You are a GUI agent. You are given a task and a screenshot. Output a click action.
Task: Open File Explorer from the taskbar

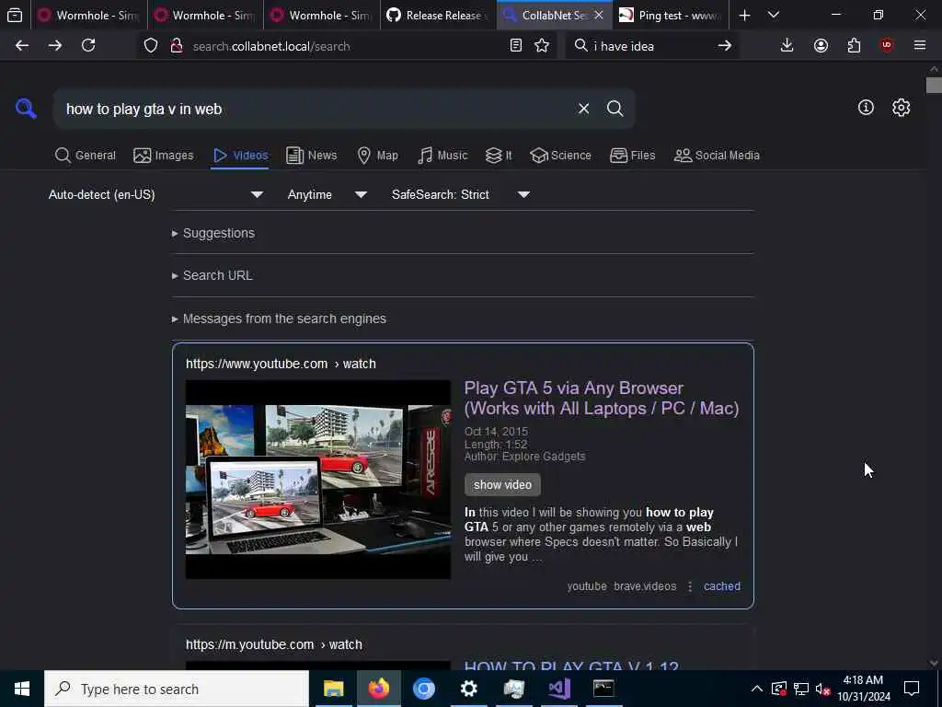(x=333, y=689)
